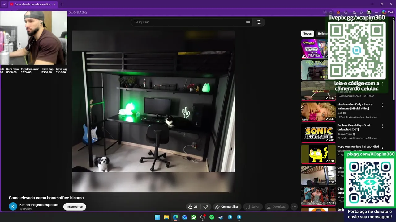The height and width of the screenshot is (222, 396).
Task: Dislike the video with the thumbs down button
Action: pyautogui.click(x=205, y=207)
